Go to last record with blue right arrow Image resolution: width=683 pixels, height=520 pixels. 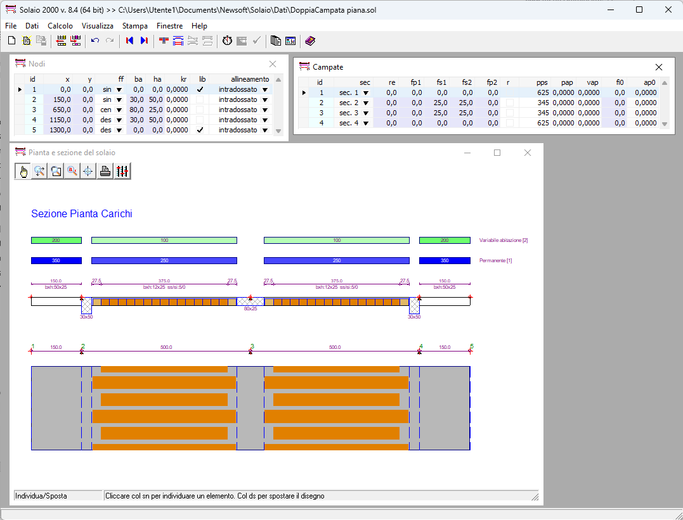coord(144,41)
